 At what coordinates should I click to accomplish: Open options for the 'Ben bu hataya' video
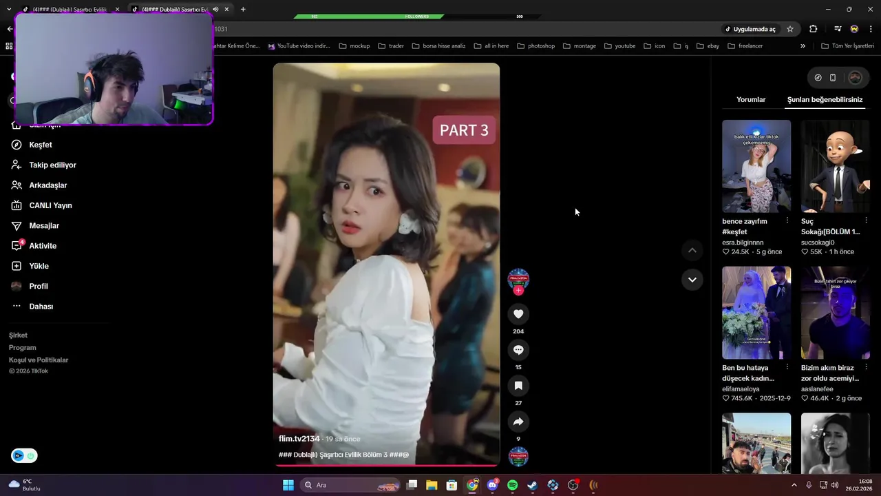(787, 367)
